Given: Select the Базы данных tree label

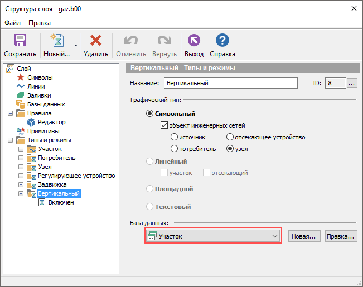Looking at the screenshot, I should (46, 104).
